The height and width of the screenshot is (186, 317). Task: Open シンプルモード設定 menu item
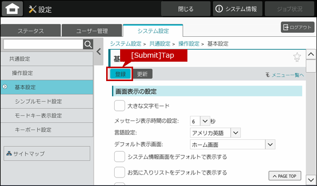47,101
